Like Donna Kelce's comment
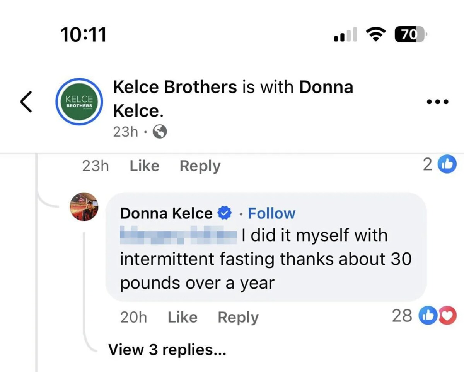Viewport: 464px width, 372px height. coord(182,317)
